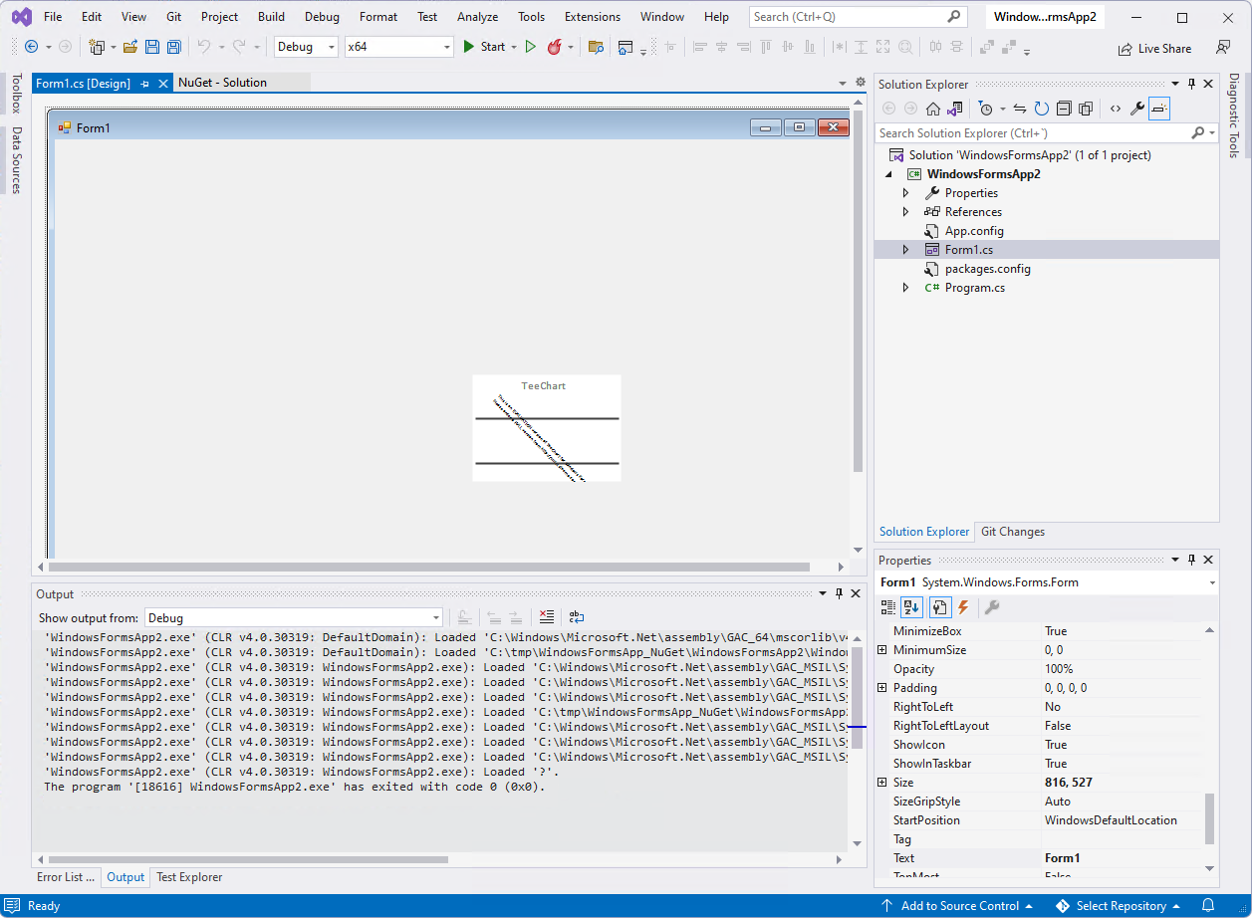Collapse the WindowsFormsApp2 project node
The width and height of the screenshot is (1252, 918).
tap(888, 174)
